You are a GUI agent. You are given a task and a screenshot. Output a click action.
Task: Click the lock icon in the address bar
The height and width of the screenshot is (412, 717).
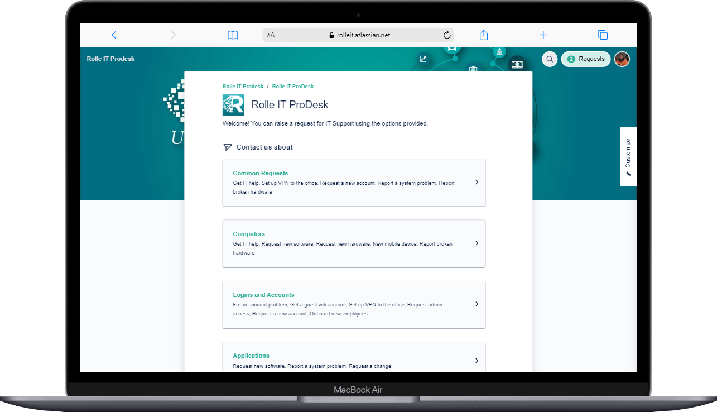331,35
